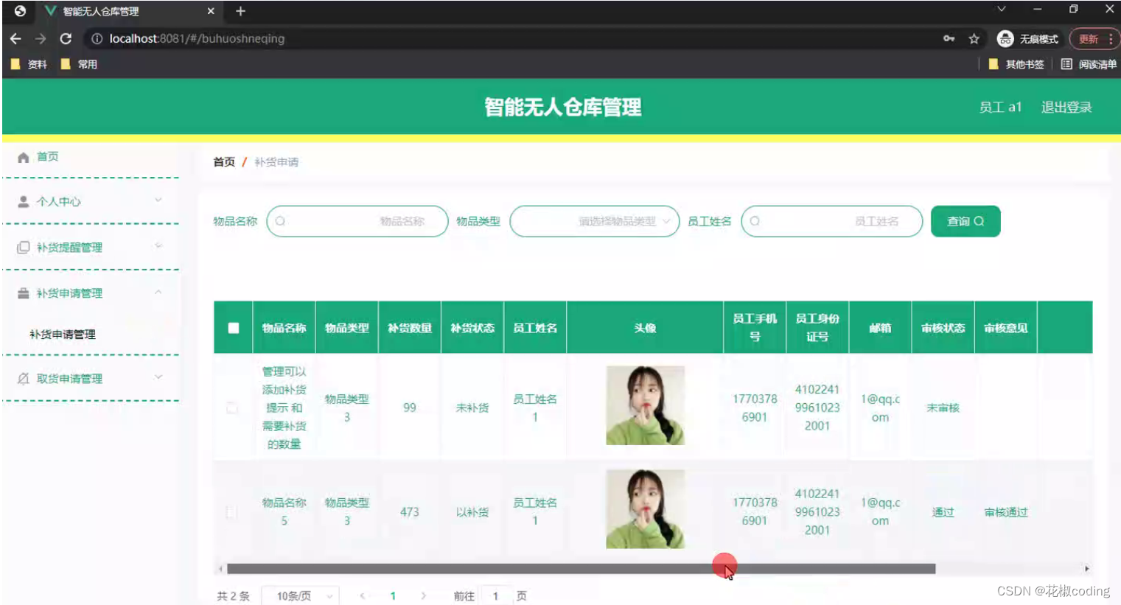Click the copy icon beside 补货提醒管理
Screen dimensions: 1121x605
click(x=23, y=248)
